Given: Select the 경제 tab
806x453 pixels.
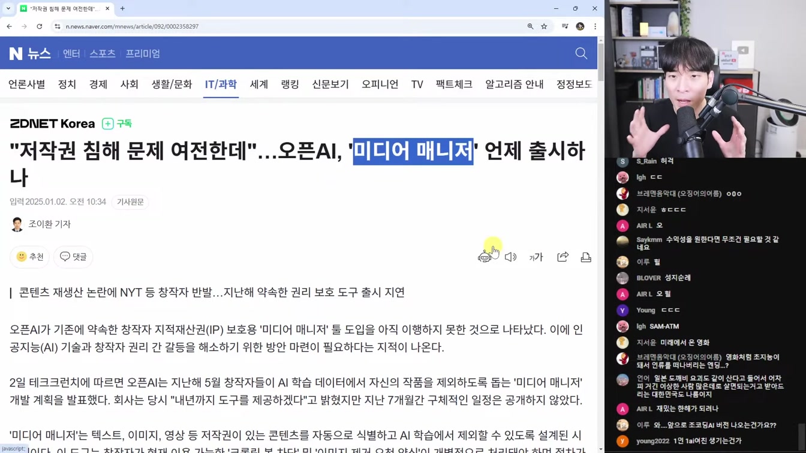Looking at the screenshot, I should click(98, 84).
